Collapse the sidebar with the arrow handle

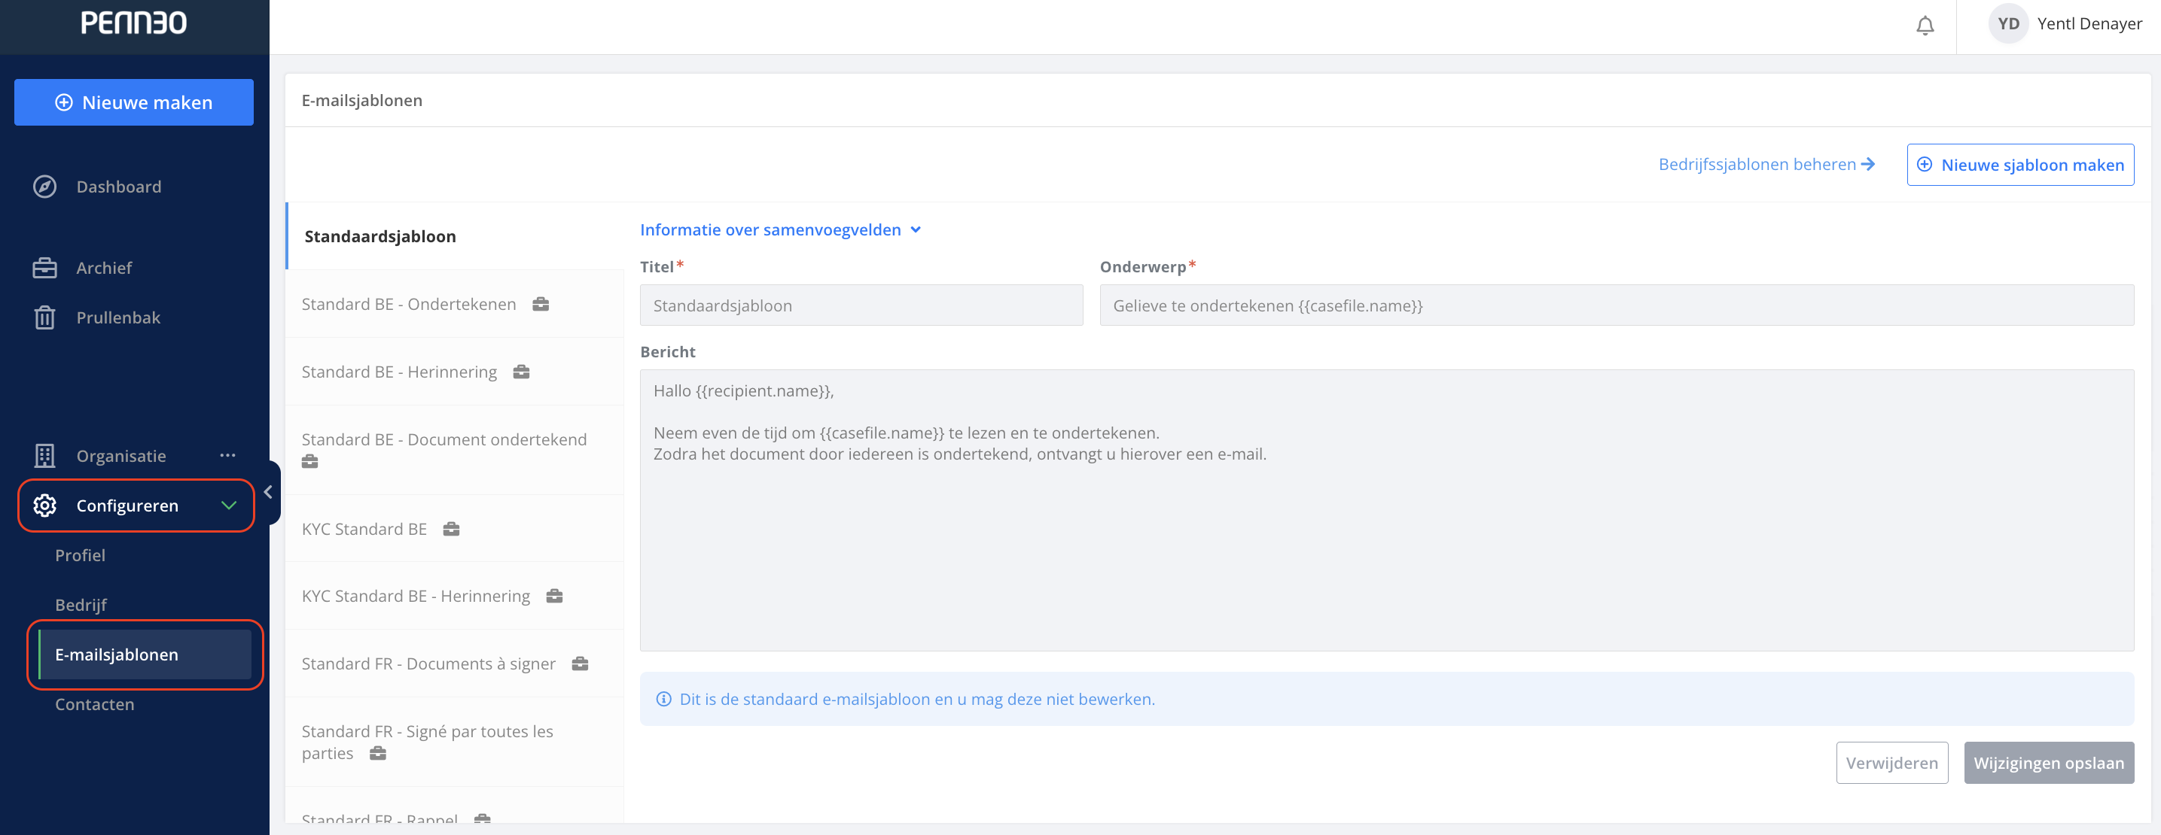coord(269,492)
